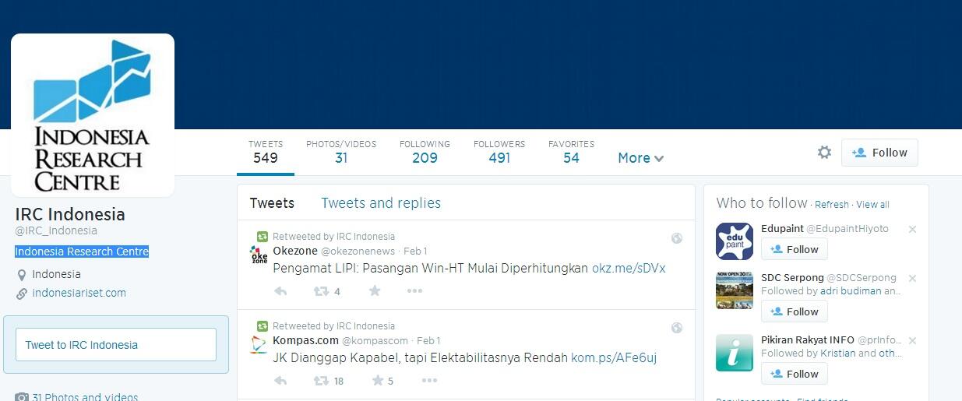Open adri budiman follower link
The image size is (962, 401).
coord(851,290)
